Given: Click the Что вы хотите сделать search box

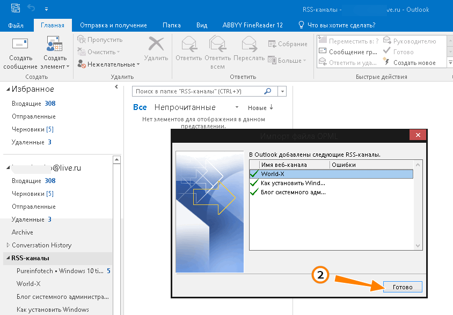Looking at the screenshot, I should [337, 25].
